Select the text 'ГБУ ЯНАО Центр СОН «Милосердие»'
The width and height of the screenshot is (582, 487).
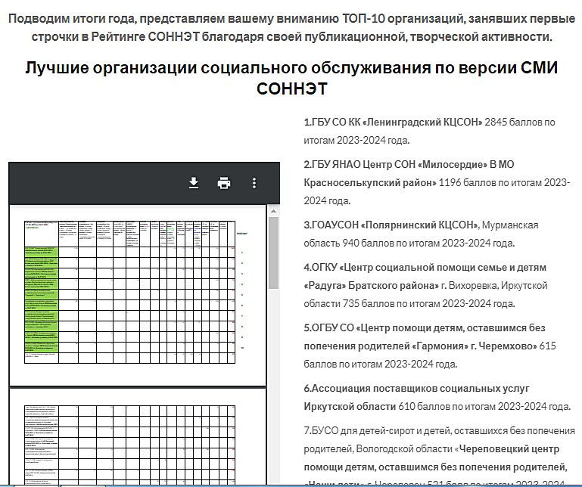(400, 164)
